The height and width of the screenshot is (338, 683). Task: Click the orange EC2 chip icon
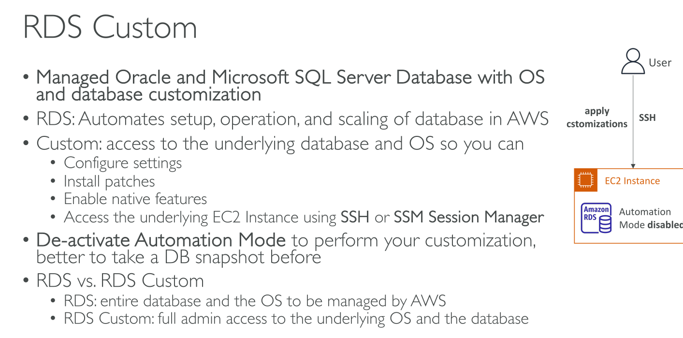[585, 181]
